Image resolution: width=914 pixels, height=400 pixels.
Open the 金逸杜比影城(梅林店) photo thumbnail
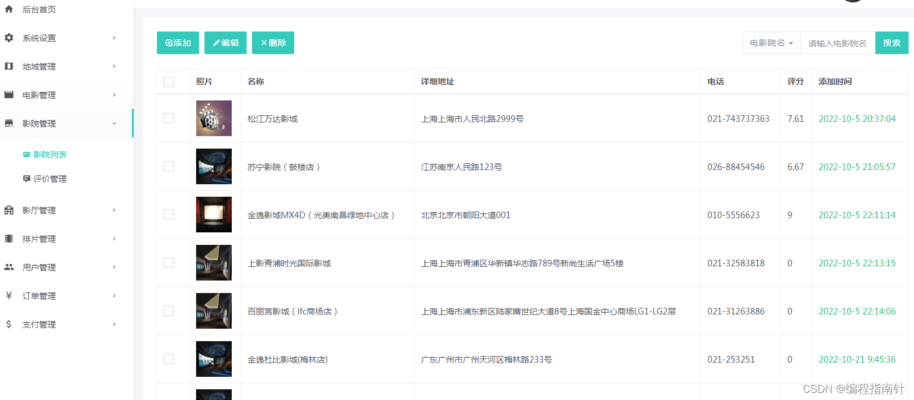click(214, 359)
